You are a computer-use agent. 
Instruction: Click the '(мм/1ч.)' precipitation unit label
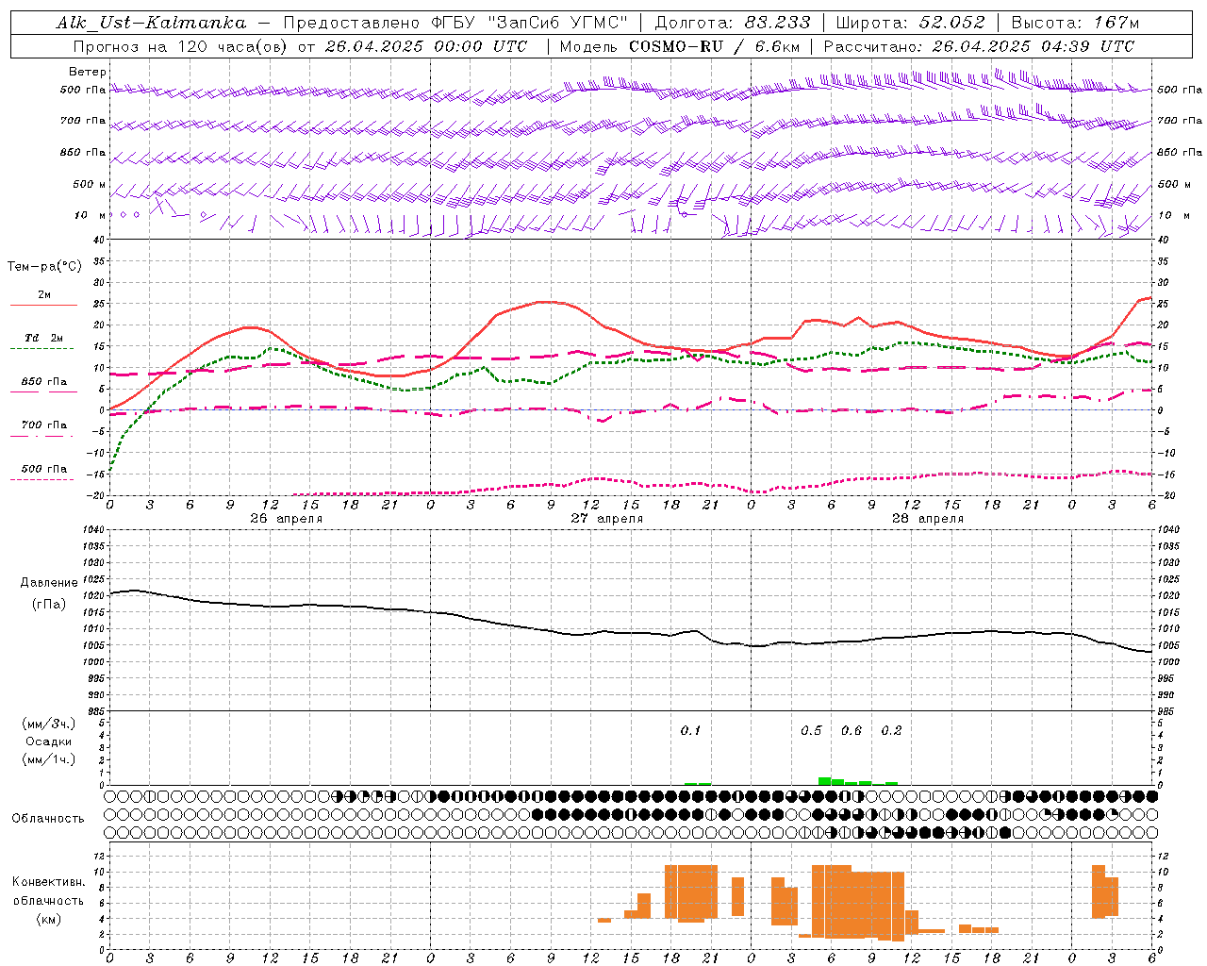click(x=49, y=759)
